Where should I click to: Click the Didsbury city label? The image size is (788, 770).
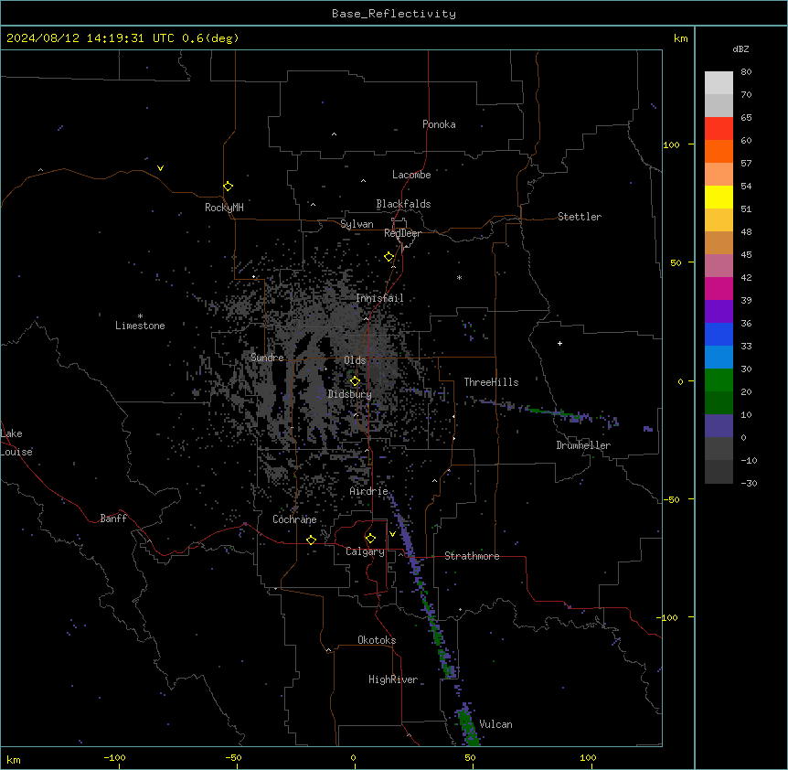pos(350,394)
